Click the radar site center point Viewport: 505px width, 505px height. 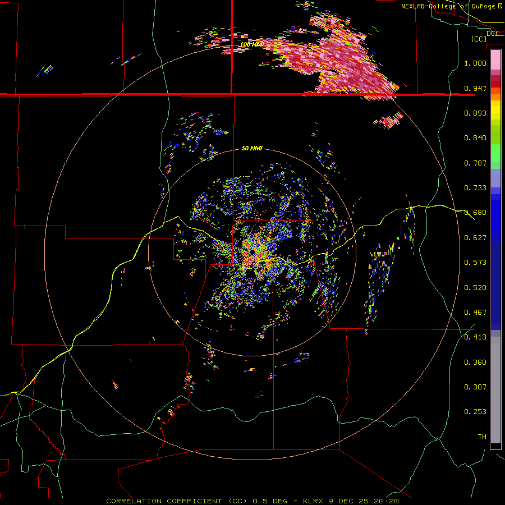(252, 252)
